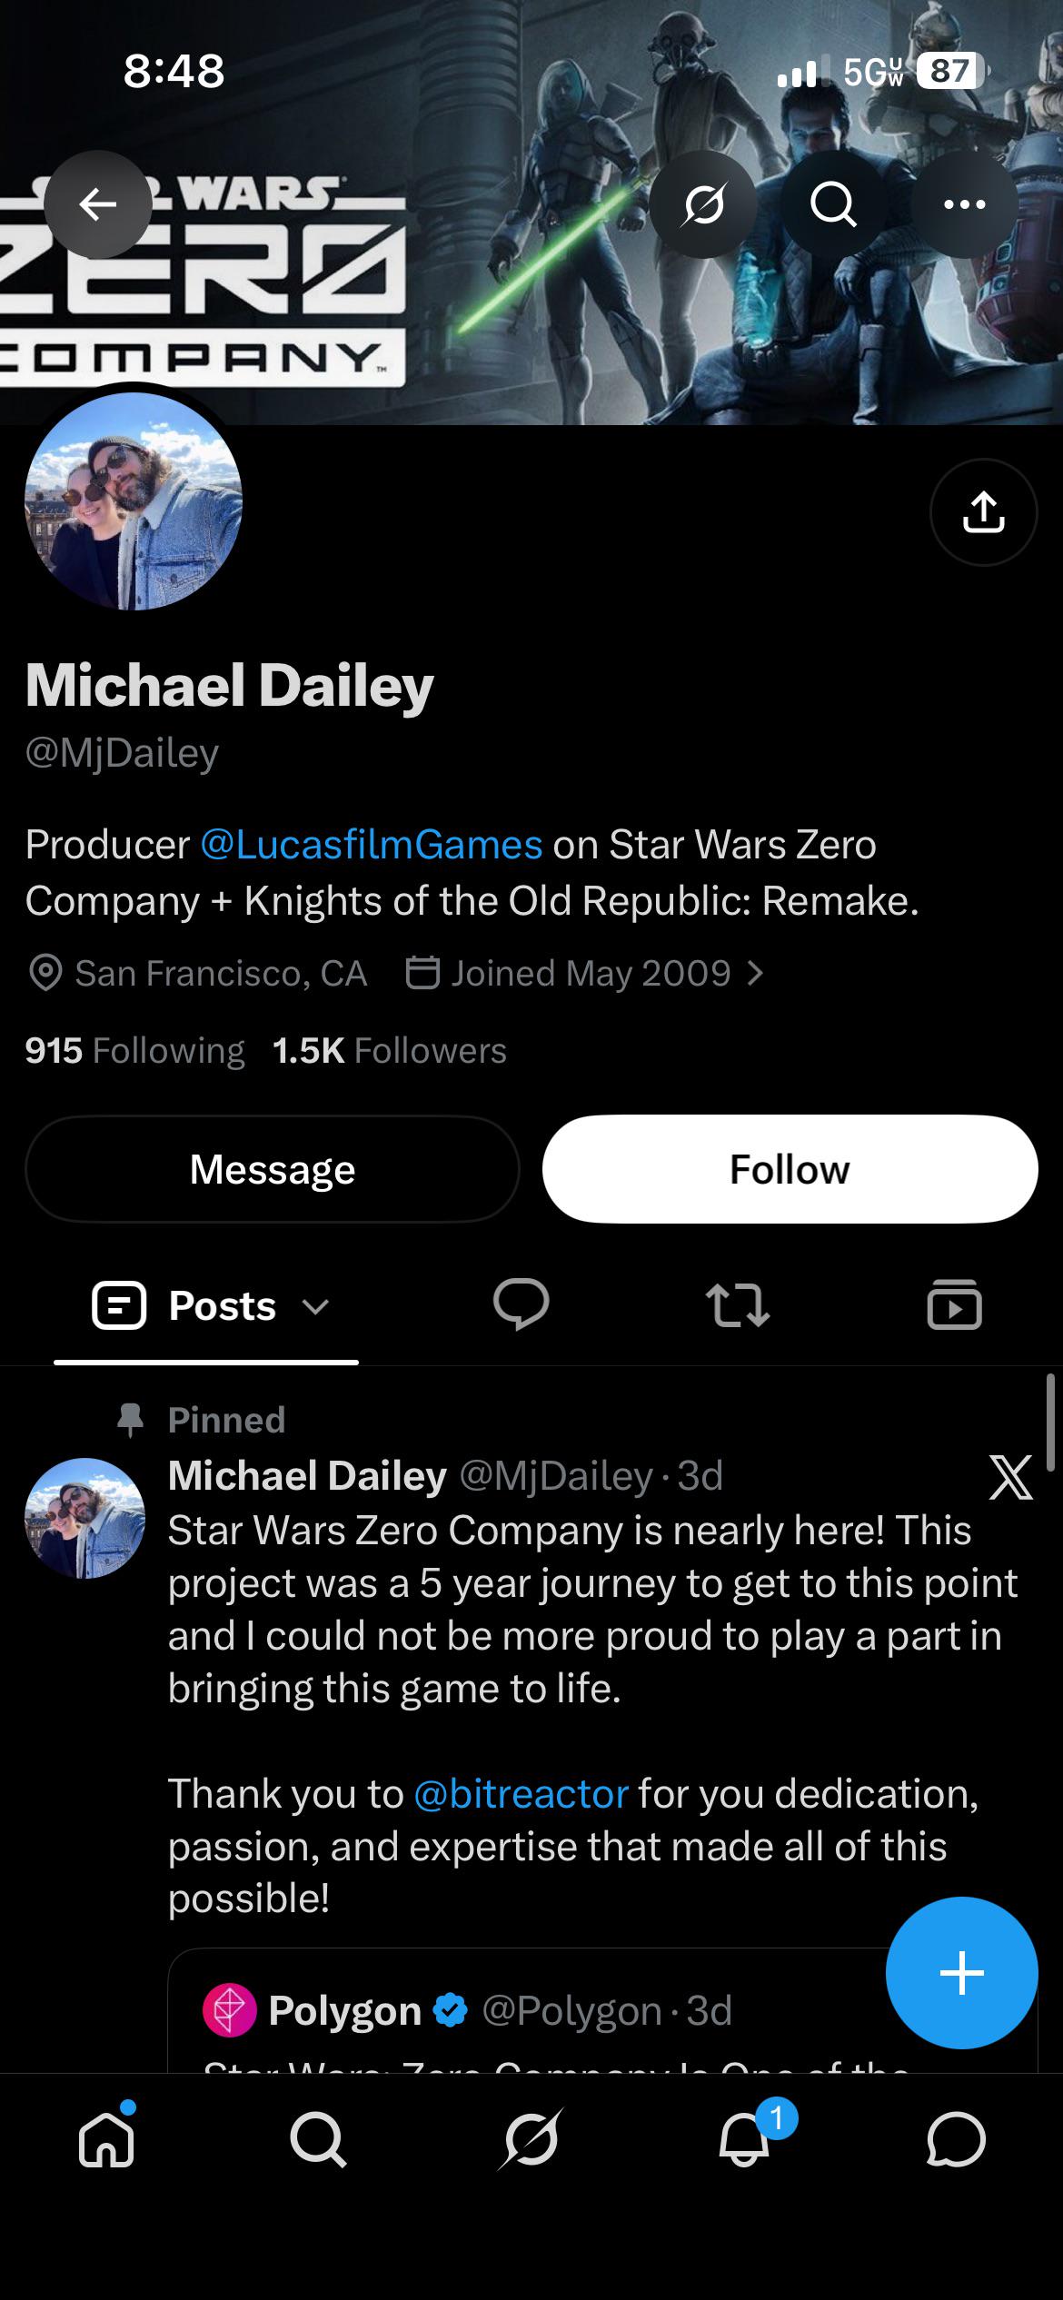The height and width of the screenshot is (2300, 1063).
Task: Open the Home tab in bottom bar
Action: point(107,2139)
